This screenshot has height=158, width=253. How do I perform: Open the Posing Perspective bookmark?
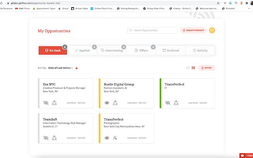point(128,9)
